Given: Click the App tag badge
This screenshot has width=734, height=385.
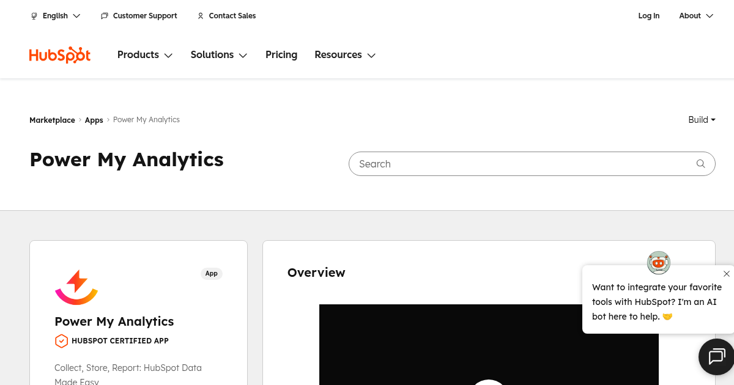Looking at the screenshot, I should tap(212, 274).
